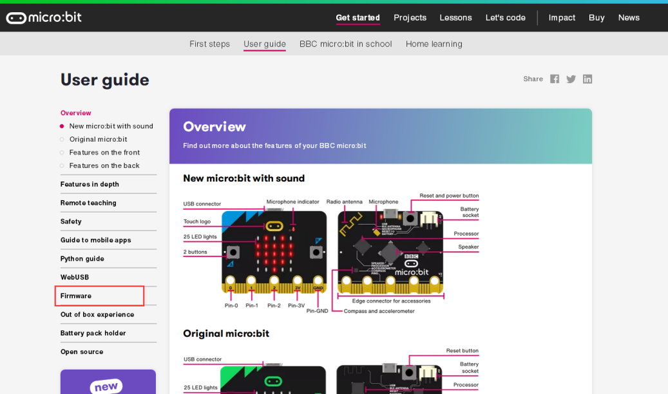Open Out of box experience link

[x=97, y=315]
